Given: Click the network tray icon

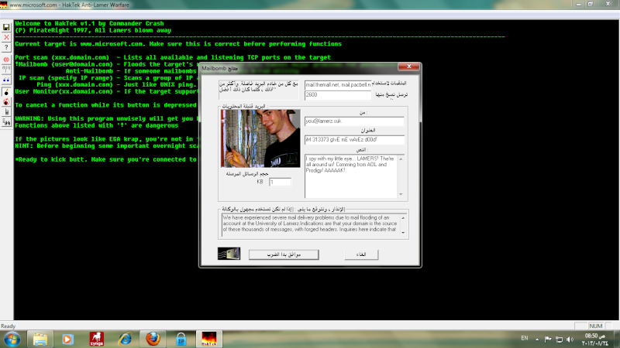Looking at the screenshot, I should (559, 339).
